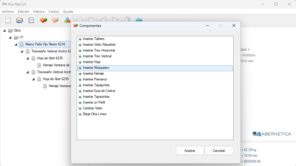Click the copy documents toolbar icon
Screen dimensions: 296x166
point(127,19)
